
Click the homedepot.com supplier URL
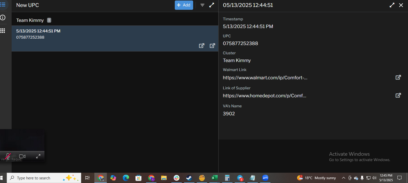(x=265, y=96)
